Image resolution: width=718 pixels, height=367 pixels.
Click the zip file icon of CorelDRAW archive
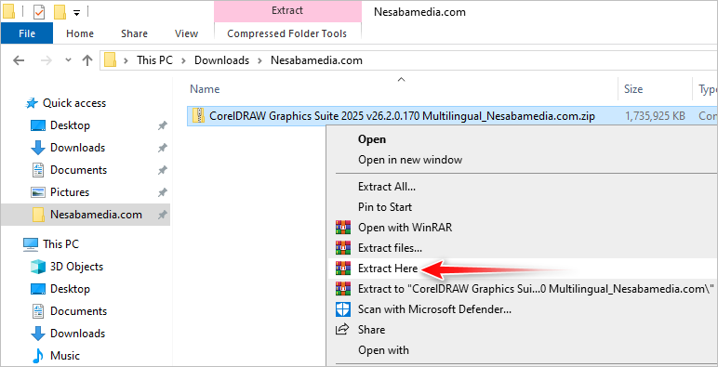198,116
